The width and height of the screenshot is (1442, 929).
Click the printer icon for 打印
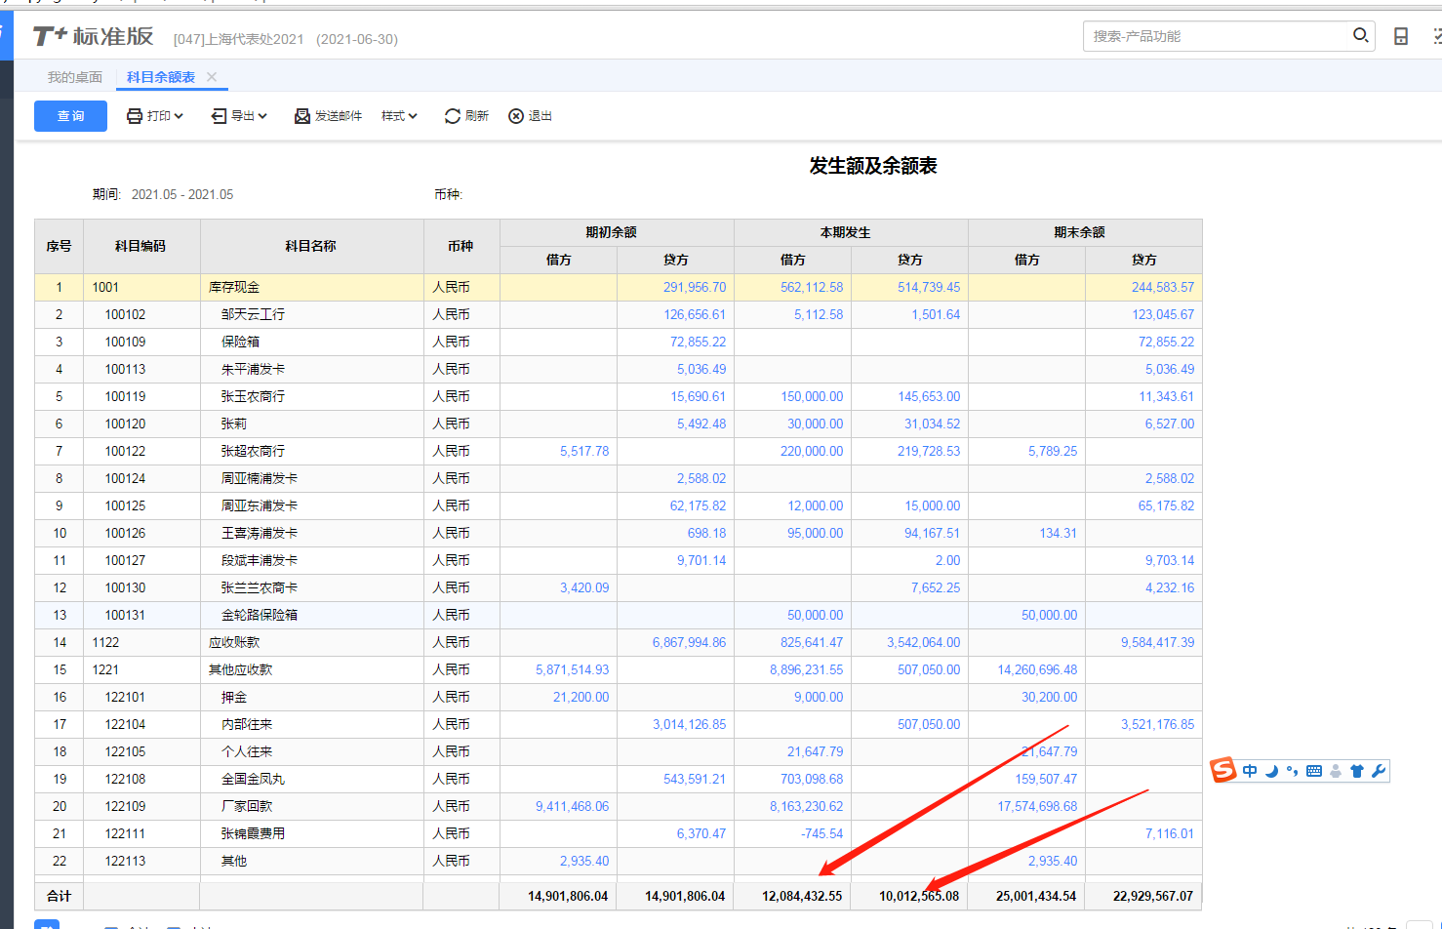coord(135,116)
